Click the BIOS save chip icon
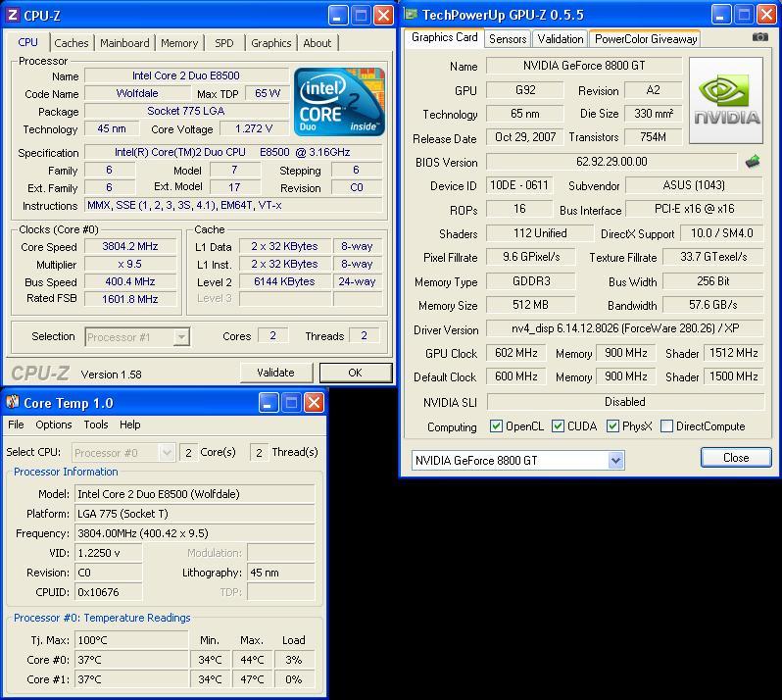The width and height of the screenshot is (782, 700). click(753, 162)
